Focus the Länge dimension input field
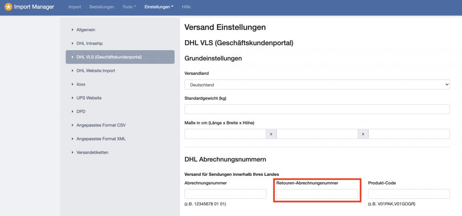The height and width of the screenshot is (216, 462). click(x=226, y=134)
